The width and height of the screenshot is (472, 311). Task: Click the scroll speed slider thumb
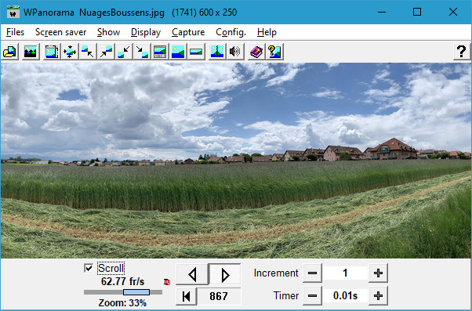click(136, 292)
